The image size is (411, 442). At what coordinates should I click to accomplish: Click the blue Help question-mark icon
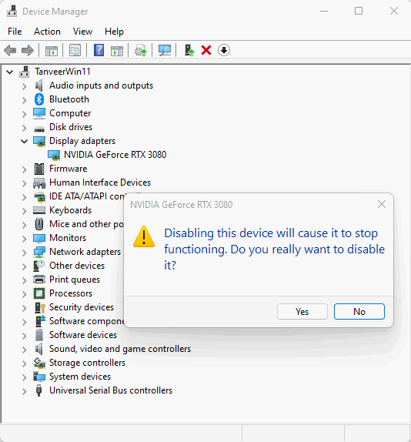pos(99,50)
